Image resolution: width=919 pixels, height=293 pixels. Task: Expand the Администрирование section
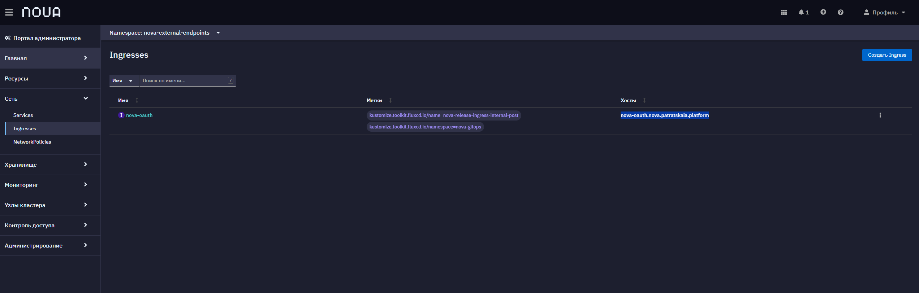tap(50, 245)
